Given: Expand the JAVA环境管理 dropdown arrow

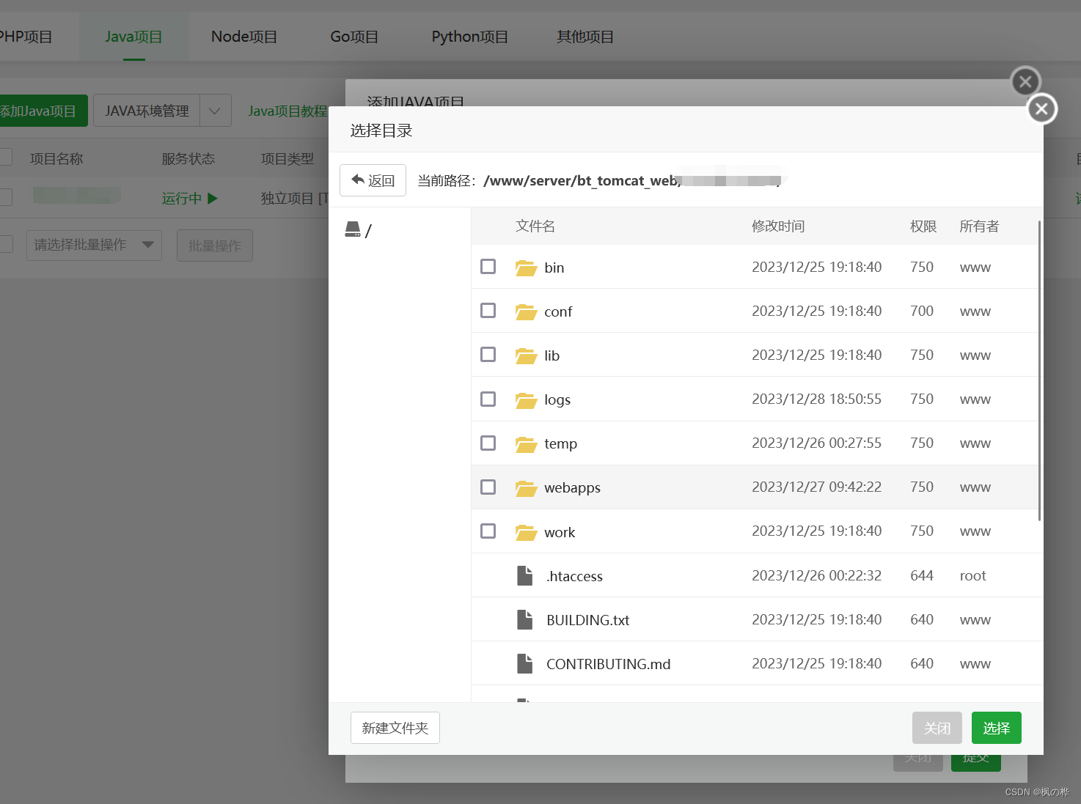Looking at the screenshot, I should click(x=215, y=111).
